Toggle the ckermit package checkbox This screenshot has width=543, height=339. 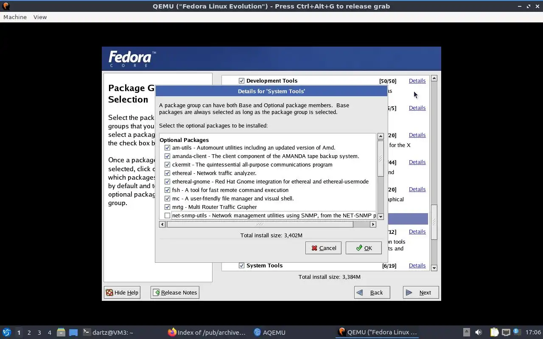point(168,165)
